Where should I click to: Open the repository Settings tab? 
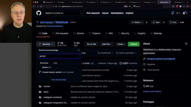pyautogui.click(x=156, y=33)
